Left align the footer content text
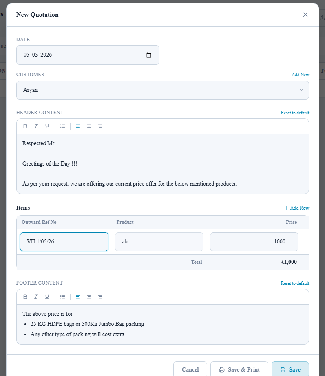Viewport: 325px width, 376px height. click(78, 296)
